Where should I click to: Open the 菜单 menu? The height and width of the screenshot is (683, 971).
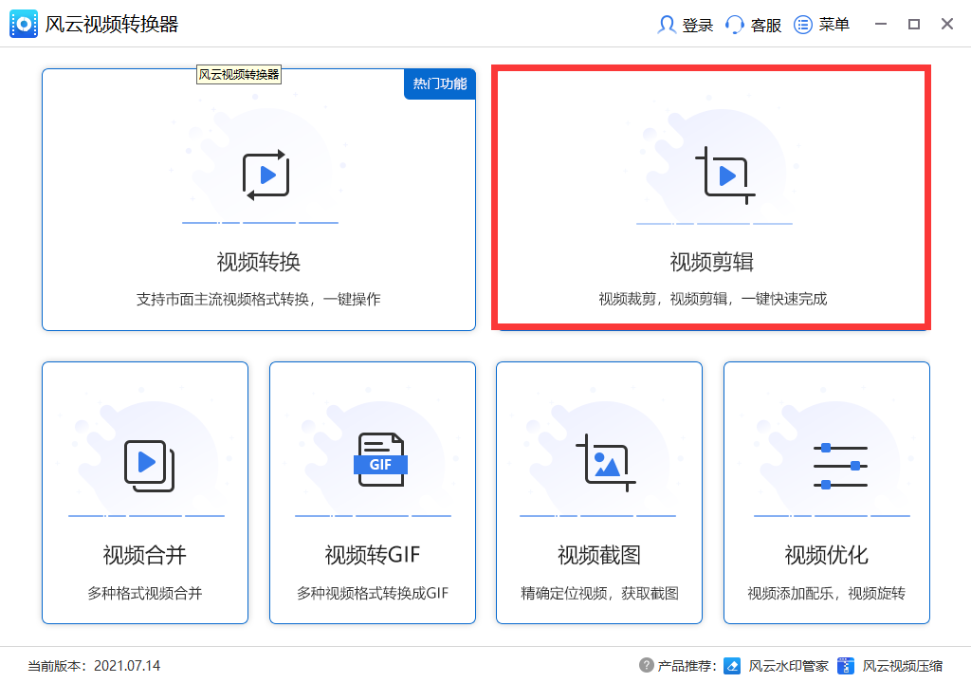point(834,25)
